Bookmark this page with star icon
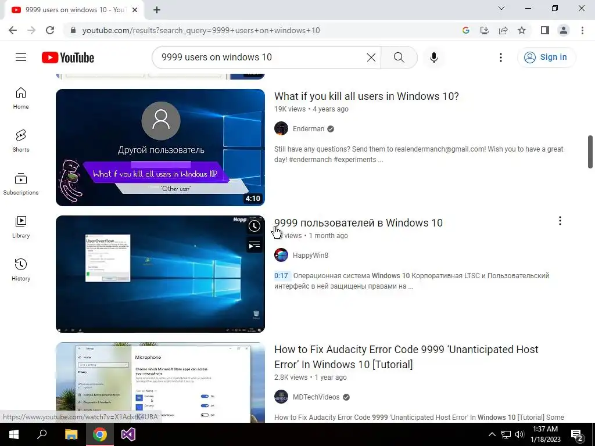 [x=522, y=30]
